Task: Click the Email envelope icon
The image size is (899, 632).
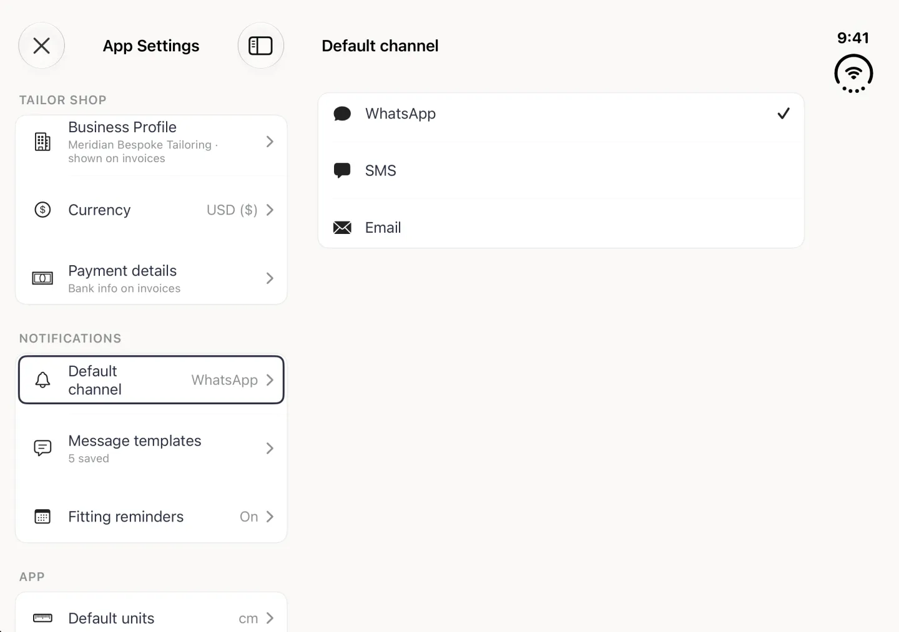Action: [x=342, y=228]
